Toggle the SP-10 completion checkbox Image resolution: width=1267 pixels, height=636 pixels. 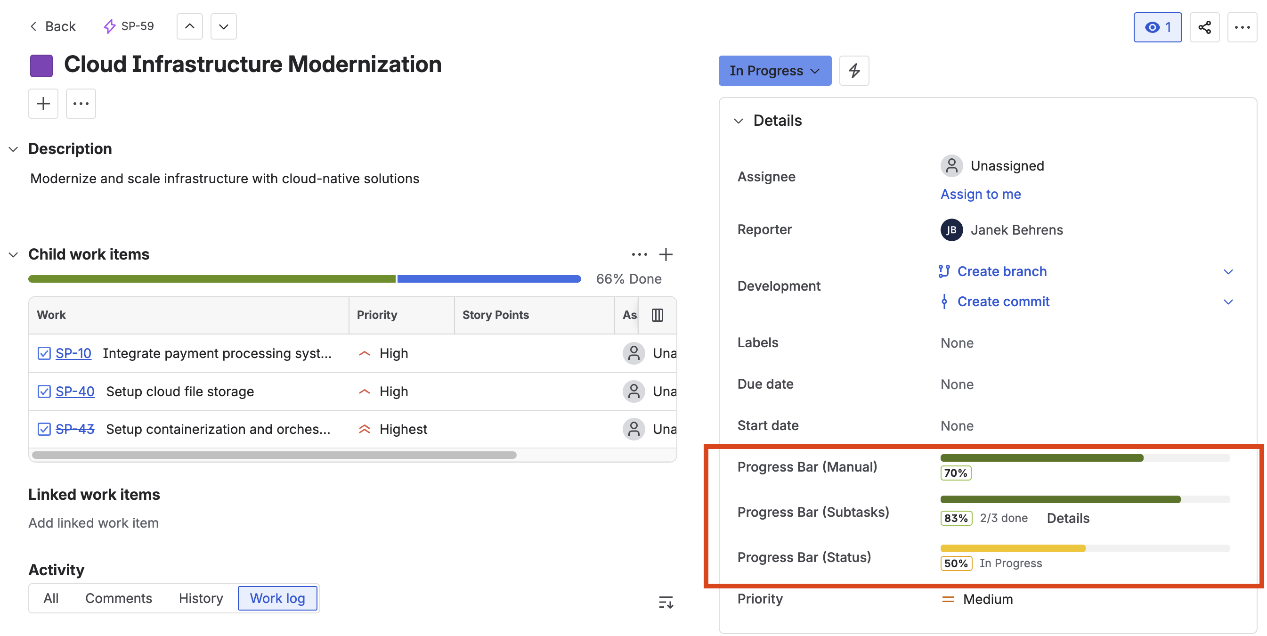point(44,353)
